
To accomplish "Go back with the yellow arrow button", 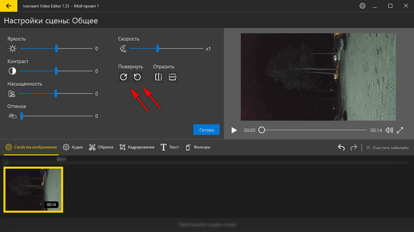I will 9,6.
